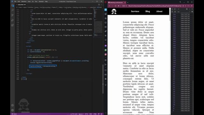Open the Opera Easy Setup menu

pyautogui.click(x=192, y=6)
